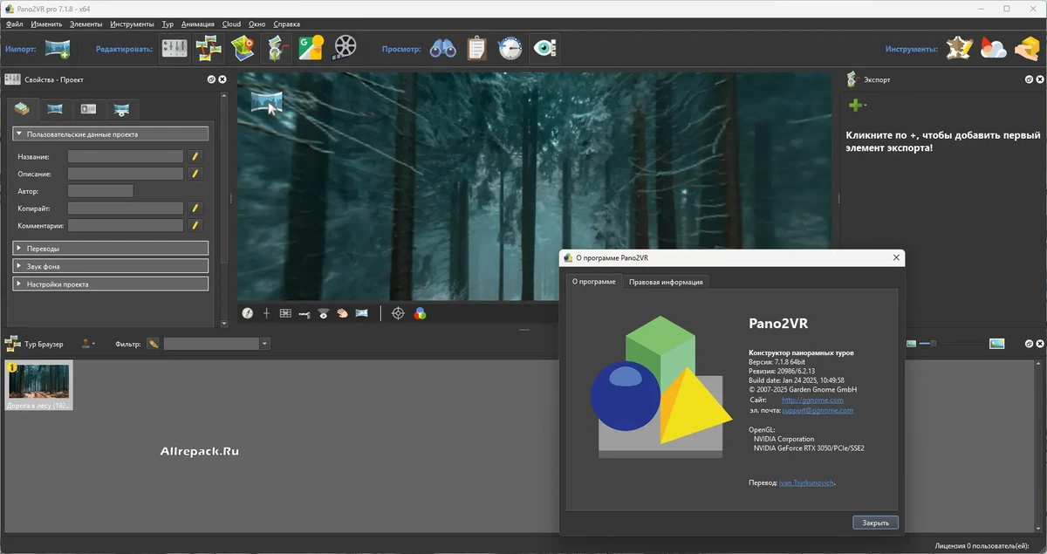Viewport: 1047px width, 554px height.
Task: Open the http://ggnome.com link
Action: pyautogui.click(x=812, y=400)
